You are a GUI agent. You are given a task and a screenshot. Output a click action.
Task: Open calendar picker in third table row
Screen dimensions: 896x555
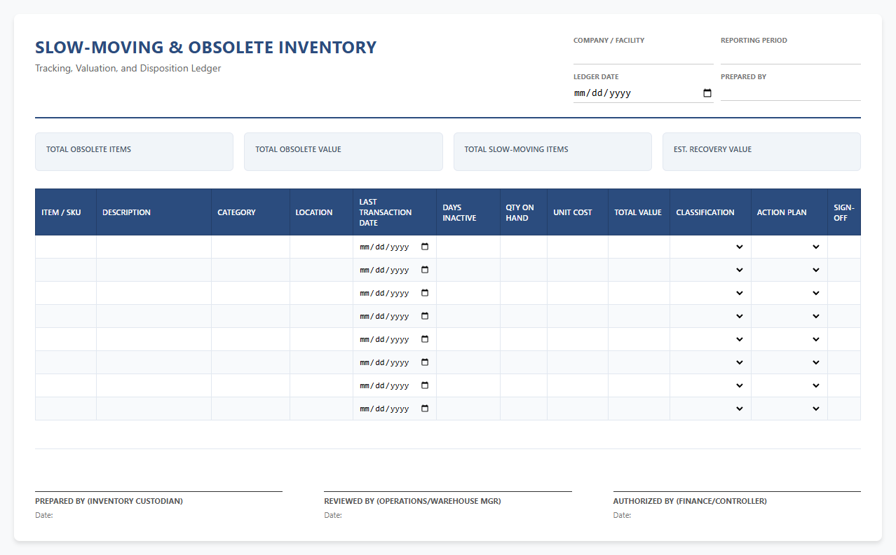(425, 293)
